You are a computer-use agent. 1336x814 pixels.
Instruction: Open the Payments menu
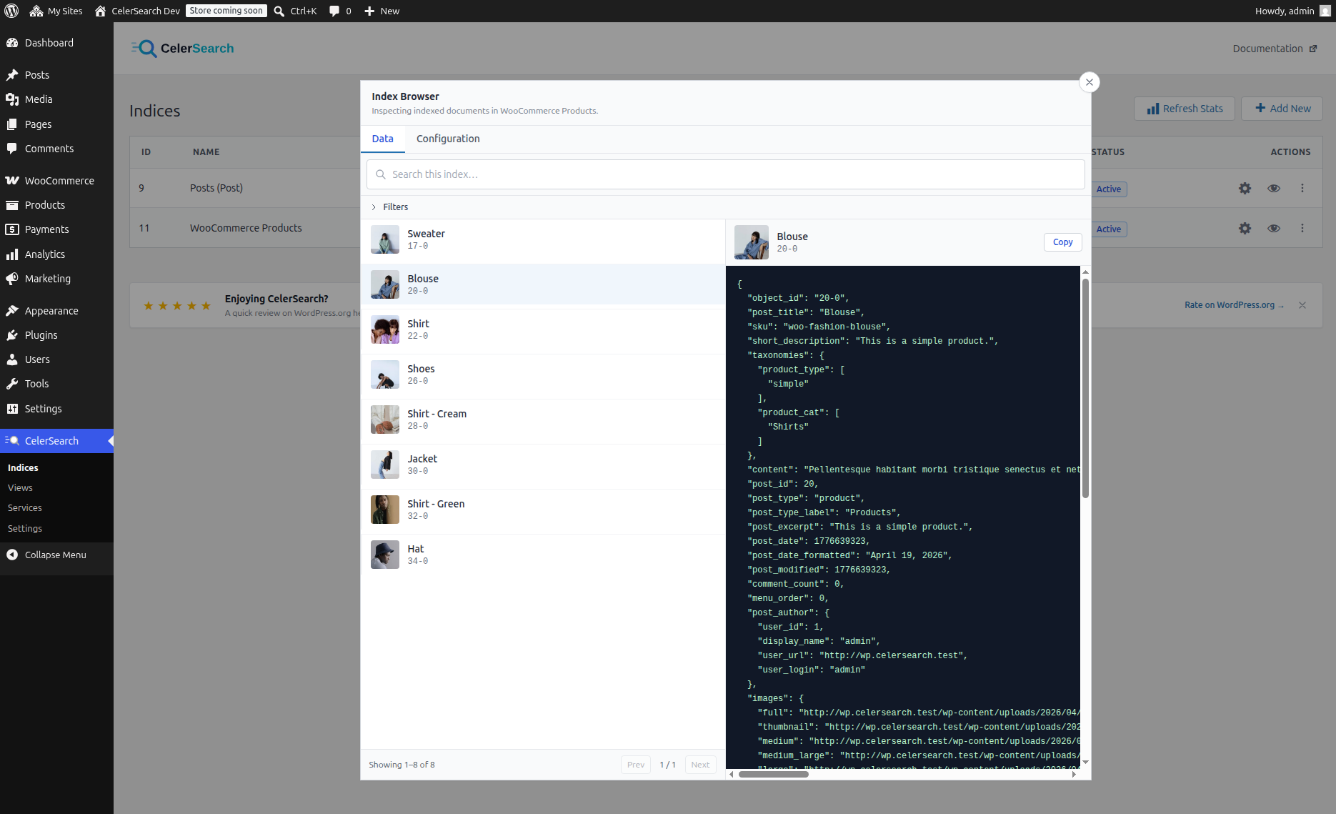click(56, 229)
